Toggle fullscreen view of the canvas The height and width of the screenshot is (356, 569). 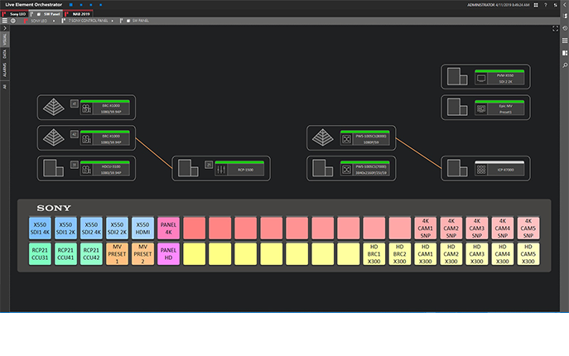(x=555, y=29)
